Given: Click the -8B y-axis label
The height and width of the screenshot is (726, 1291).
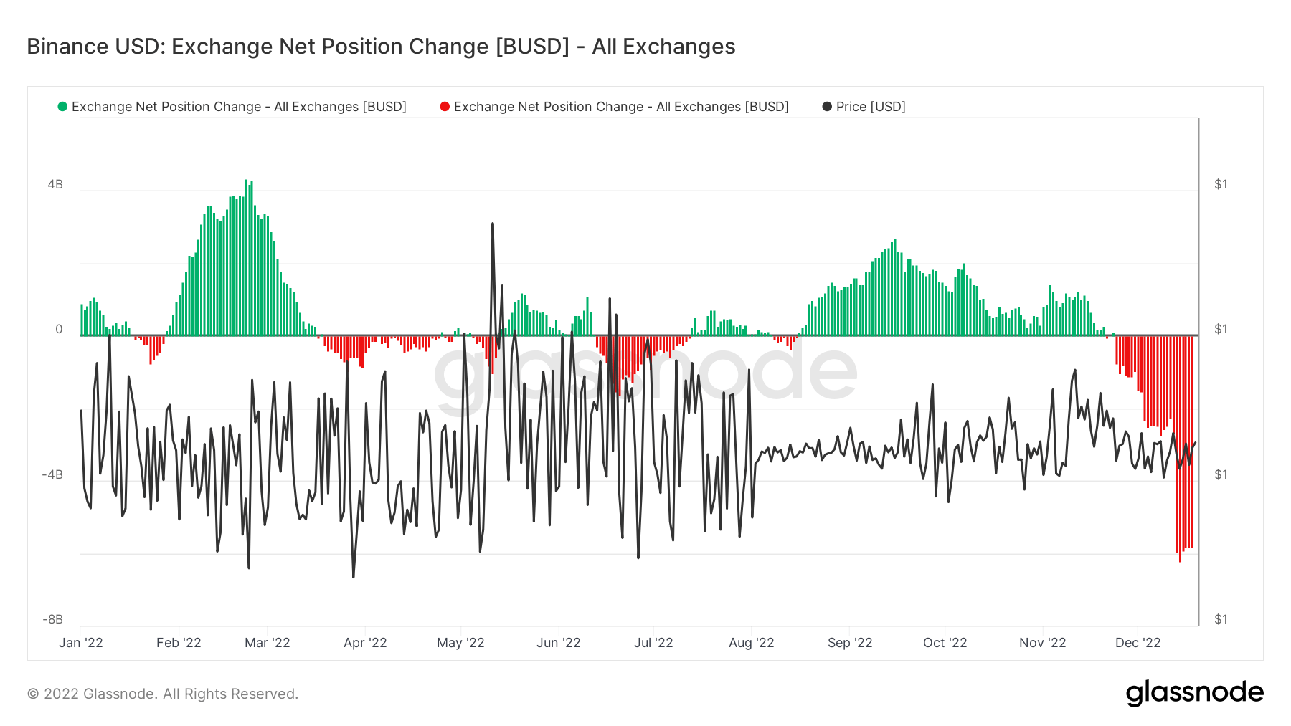Looking at the screenshot, I should (x=53, y=620).
